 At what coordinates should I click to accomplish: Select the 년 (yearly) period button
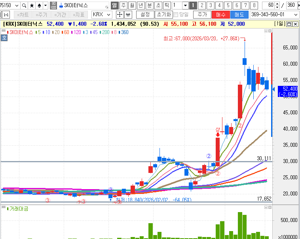(x=141, y=6)
